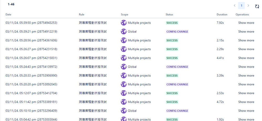Viewport: 262px width, 121px height.
Task: Open Show more for 05:10:10 pm entry
Action: [x=246, y=111]
